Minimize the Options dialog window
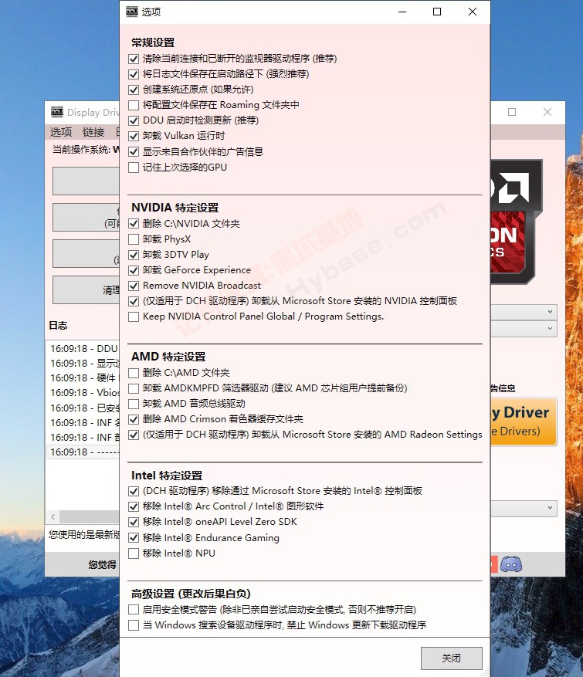Screen dimensions: 583x677 (x=402, y=12)
